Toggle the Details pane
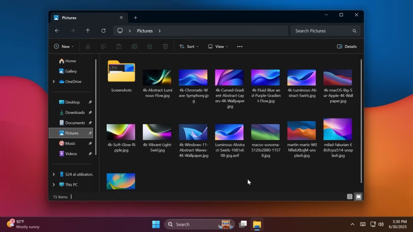This screenshot has height=232, width=413. [x=347, y=46]
